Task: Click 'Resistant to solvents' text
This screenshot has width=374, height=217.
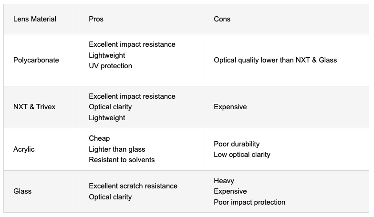Action: pos(122,160)
